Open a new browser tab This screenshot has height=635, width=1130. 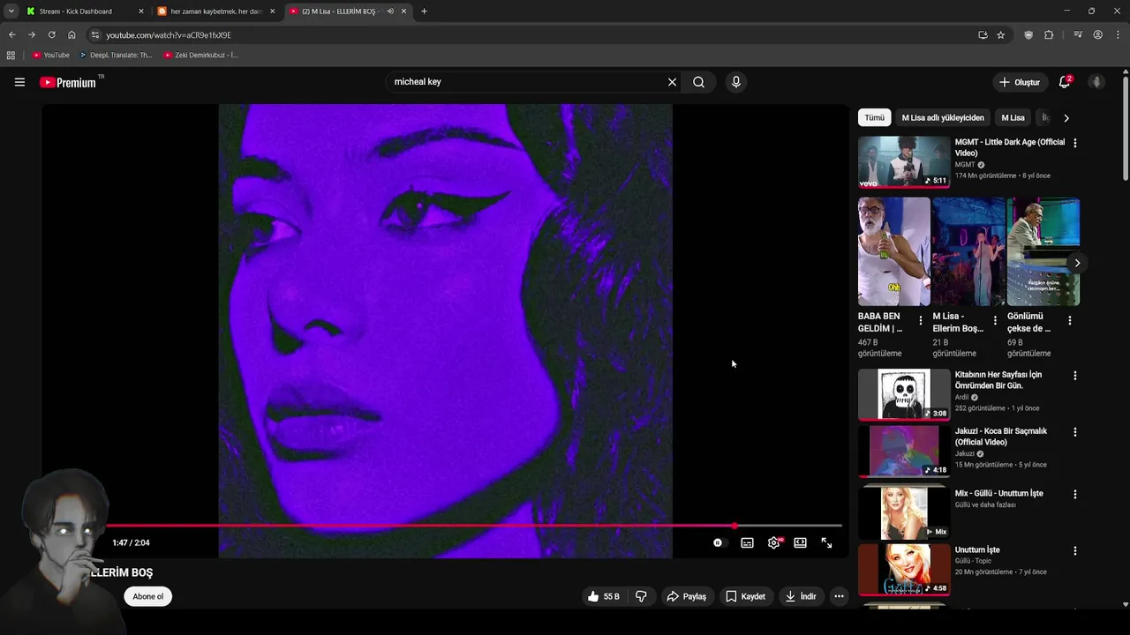(424, 11)
